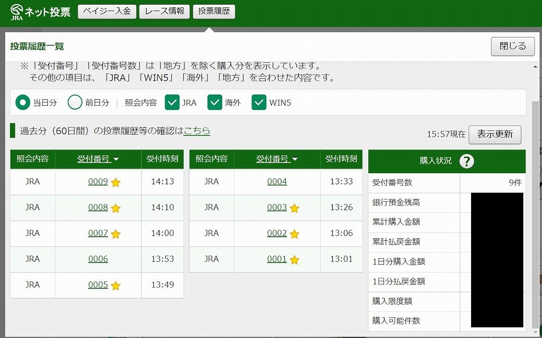Viewport: 542px width, 338px height.
Task: Click the 13:53 reception time cell
Action: 162,259
